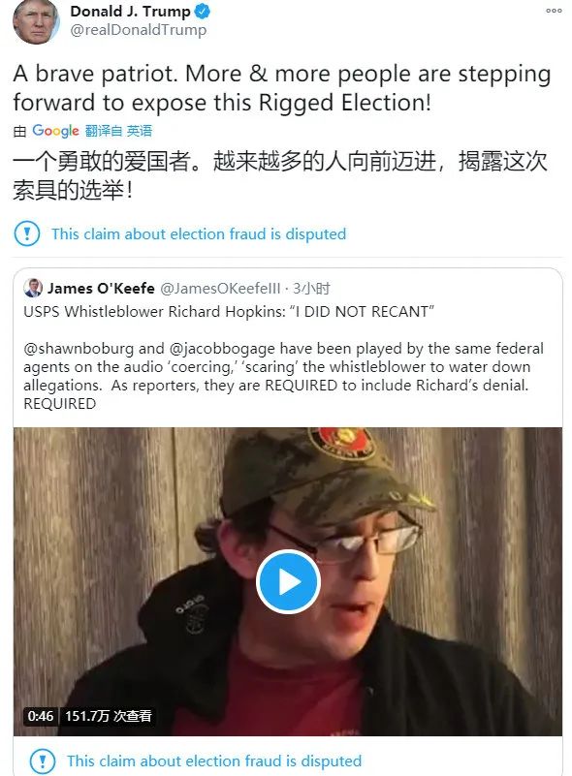Click the round profile photo beside the realDonaldTrump handle

(x=35, y=20)
